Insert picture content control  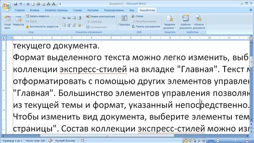click(x=74, y=18)
